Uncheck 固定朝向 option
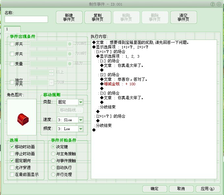Screen dimensions: 224x195 pyautogui.click(x=12, y=160)
